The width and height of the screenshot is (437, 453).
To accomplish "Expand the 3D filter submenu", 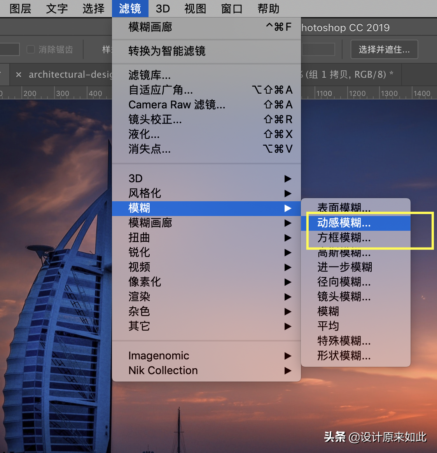I will click(206, 179).
